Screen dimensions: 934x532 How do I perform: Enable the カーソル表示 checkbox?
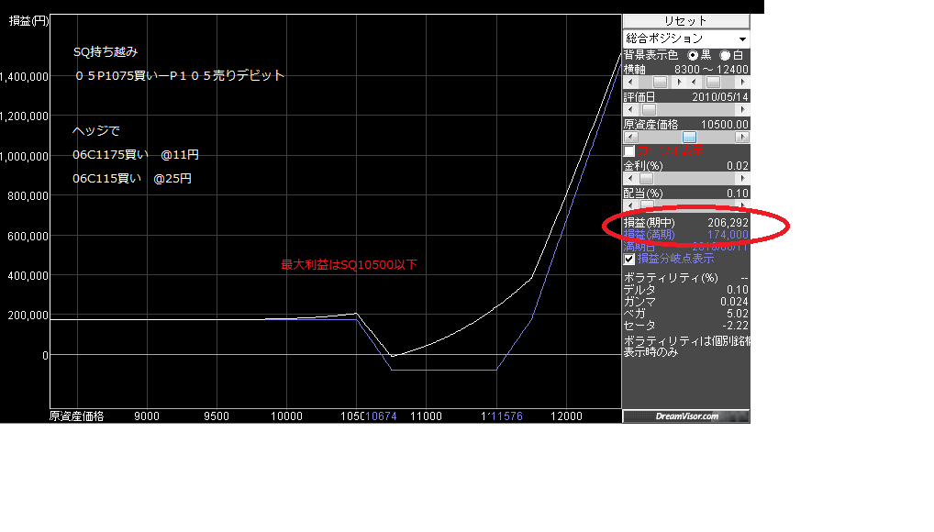(629, 150)
